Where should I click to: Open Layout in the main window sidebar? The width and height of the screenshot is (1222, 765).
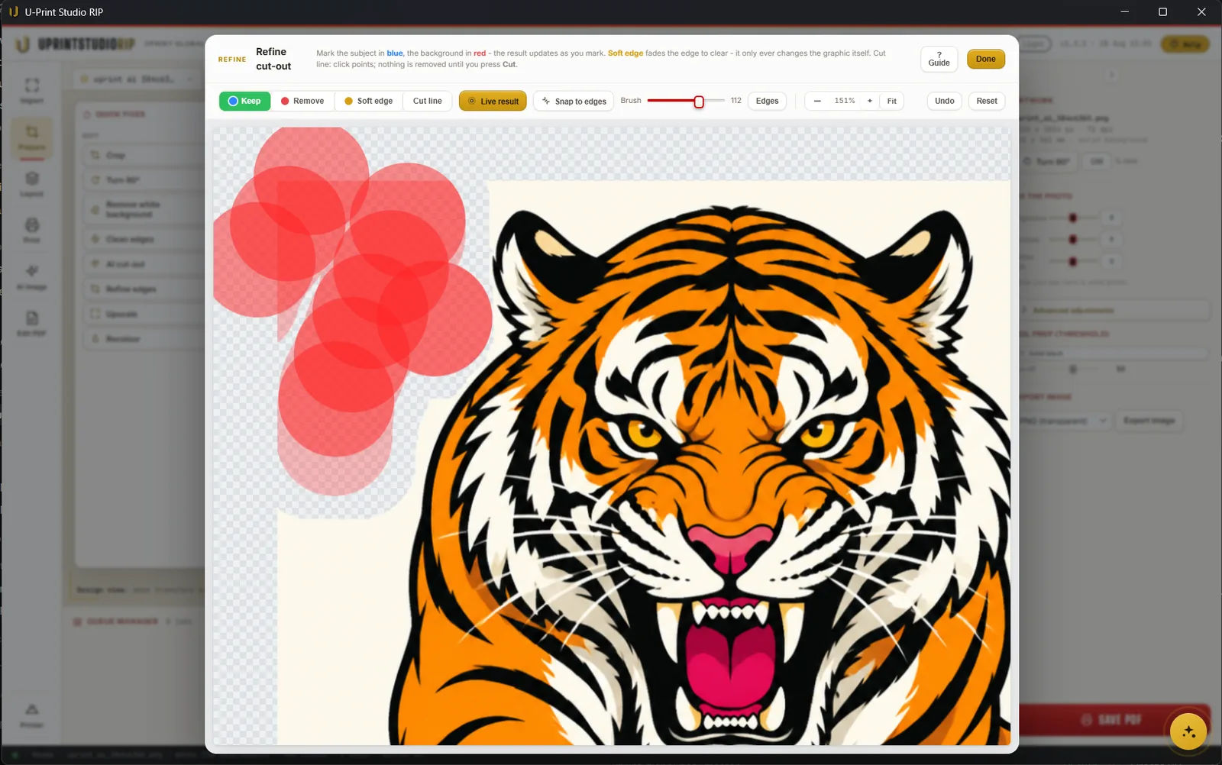[x=31, y=184]
